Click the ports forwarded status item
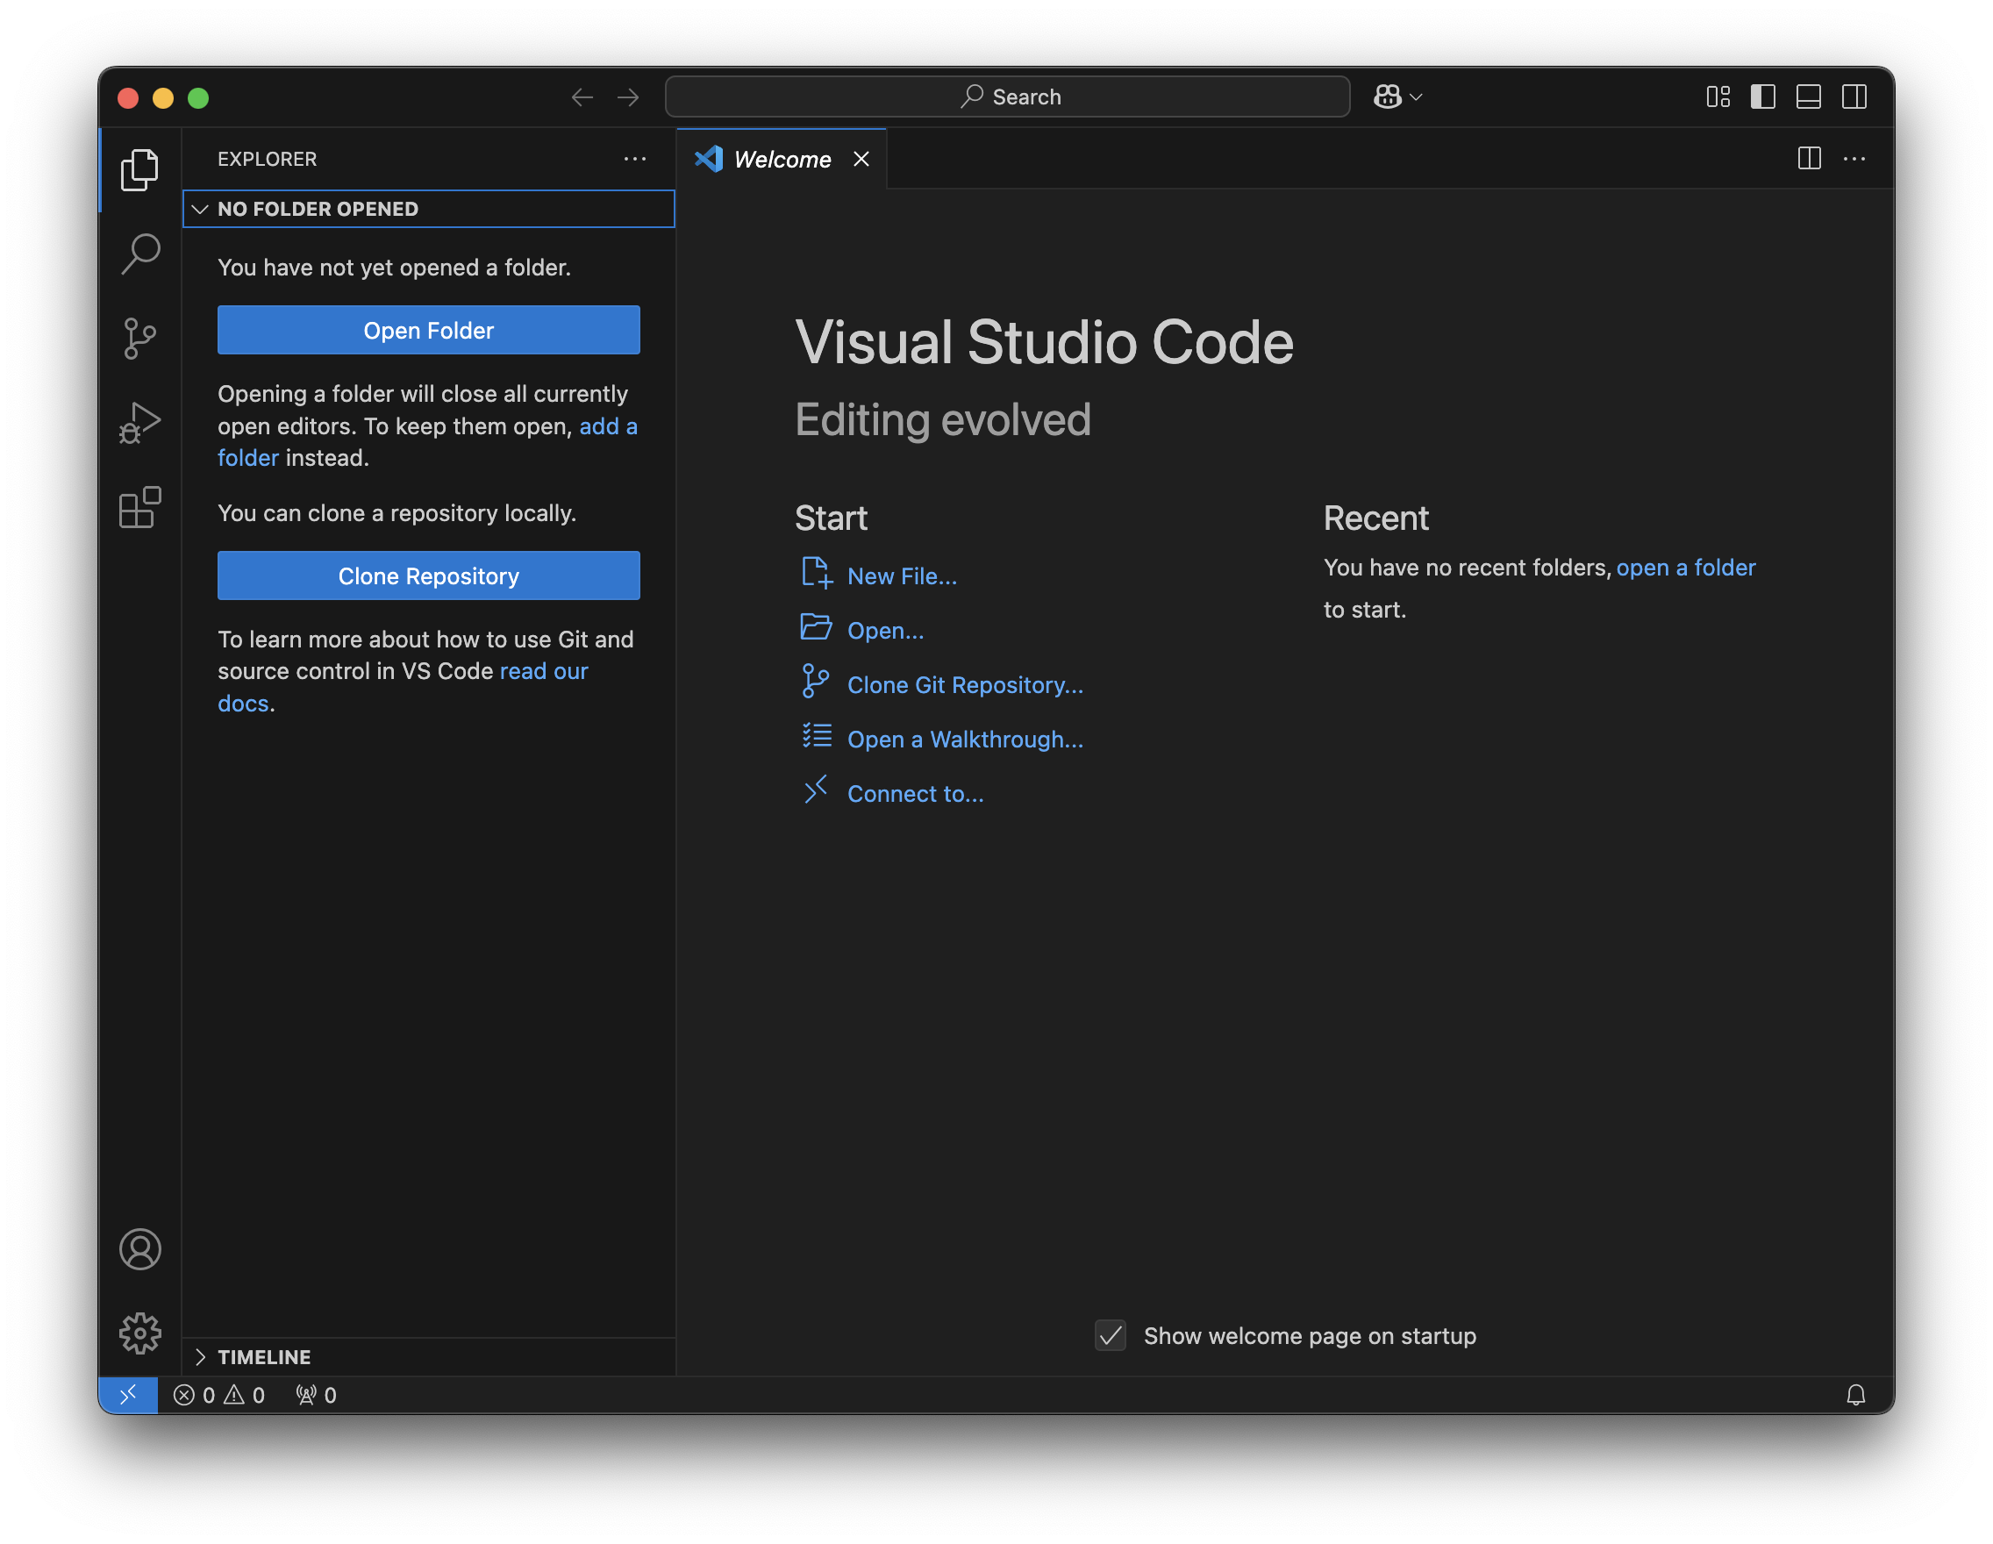 [316, 1394]
